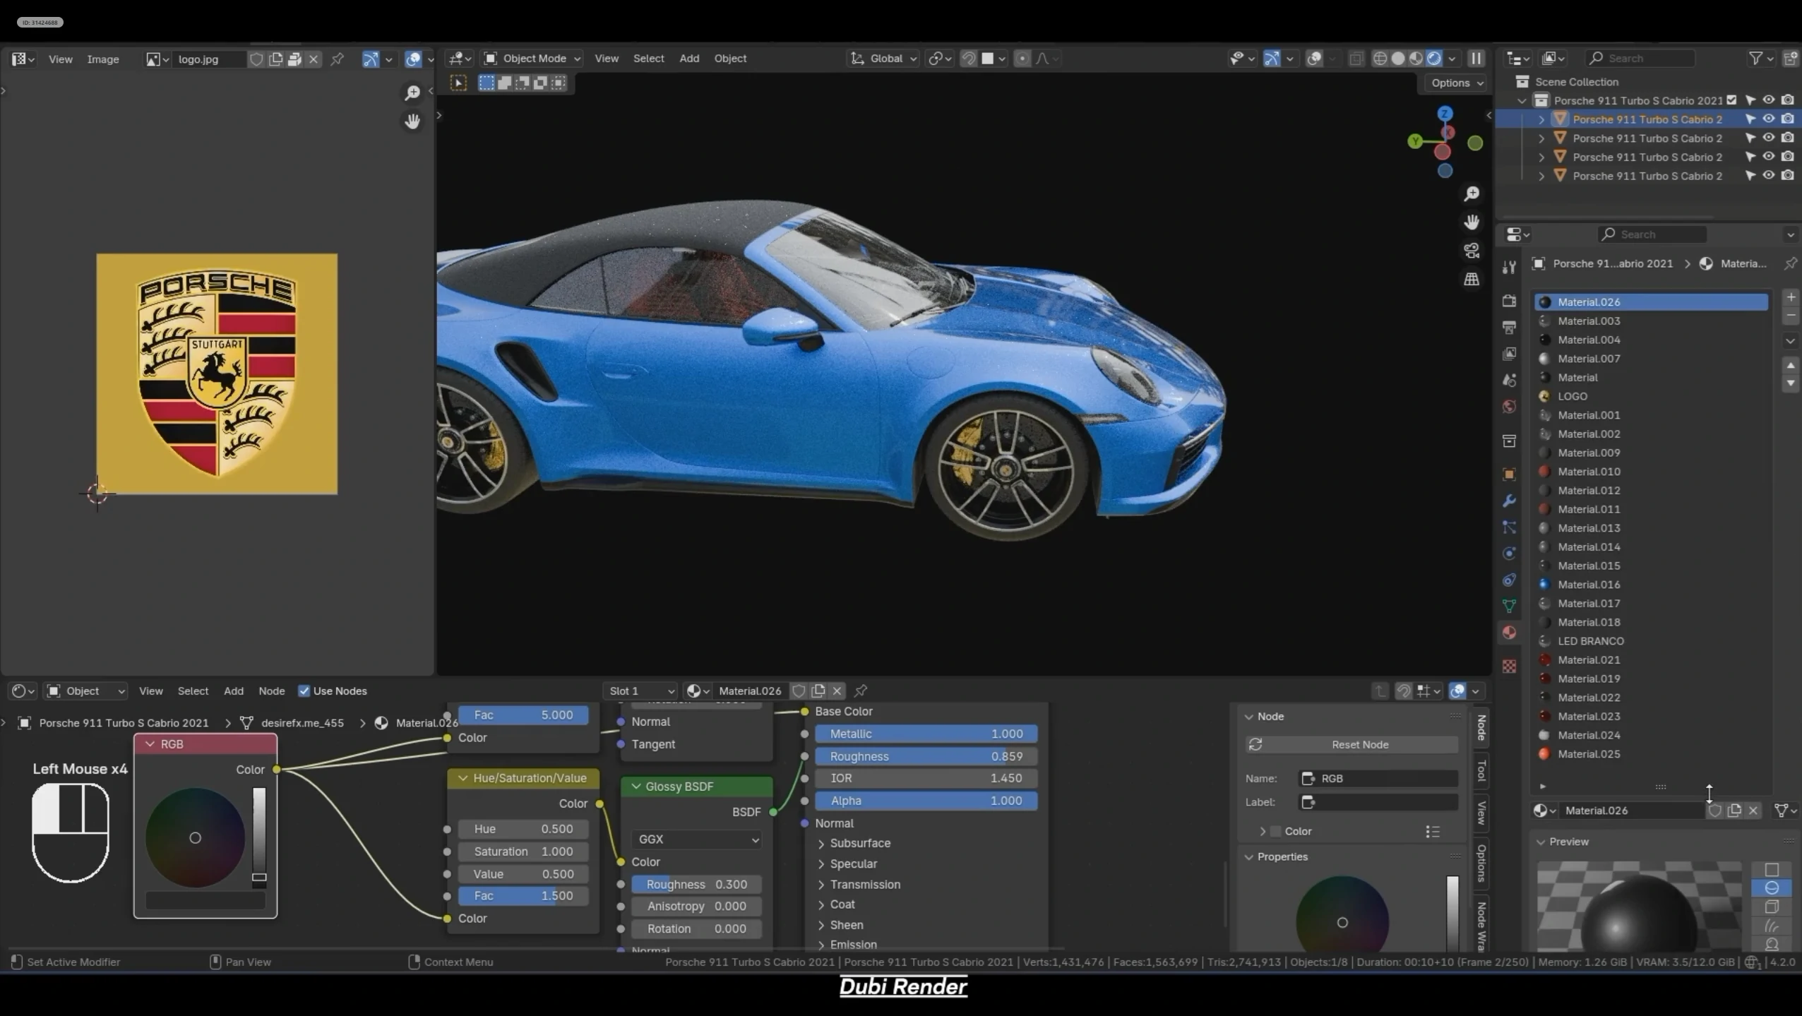This screenshot has width=1802, height=1016.
Task: Disable render camera for Porsche collection
Action: click(1787, 100)
